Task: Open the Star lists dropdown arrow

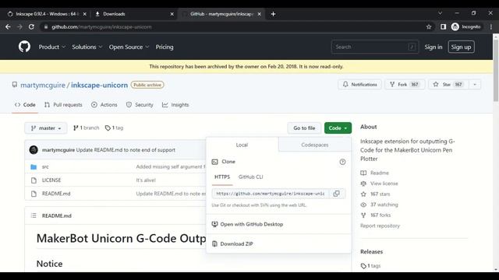Action: [475, 85]
